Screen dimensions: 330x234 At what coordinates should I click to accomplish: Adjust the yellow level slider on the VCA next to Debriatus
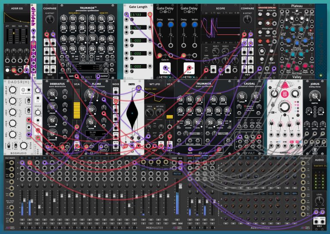[x=77, y=104]
